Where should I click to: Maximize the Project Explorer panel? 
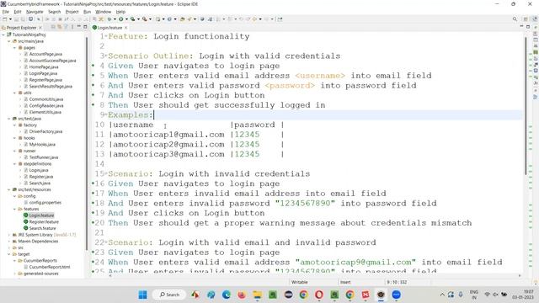pyautogui.click(x=85, y=27)
